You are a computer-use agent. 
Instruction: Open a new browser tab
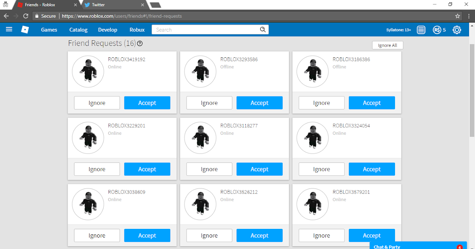click(x=155, y=5)
